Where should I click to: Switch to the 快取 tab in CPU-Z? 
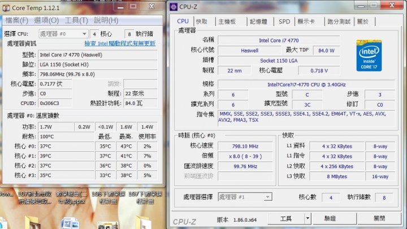tap(202, 21)
